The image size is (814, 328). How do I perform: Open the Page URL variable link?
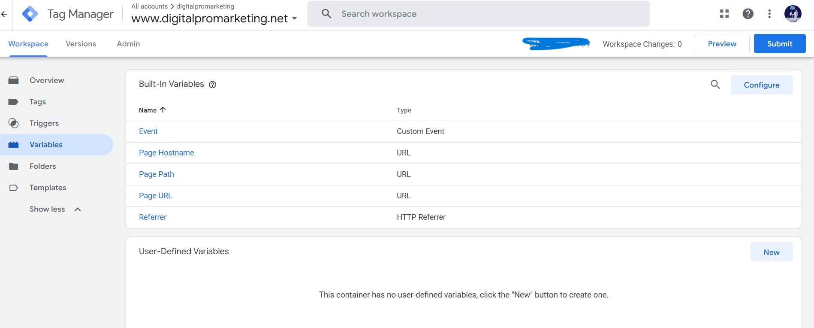click(156, 196)
